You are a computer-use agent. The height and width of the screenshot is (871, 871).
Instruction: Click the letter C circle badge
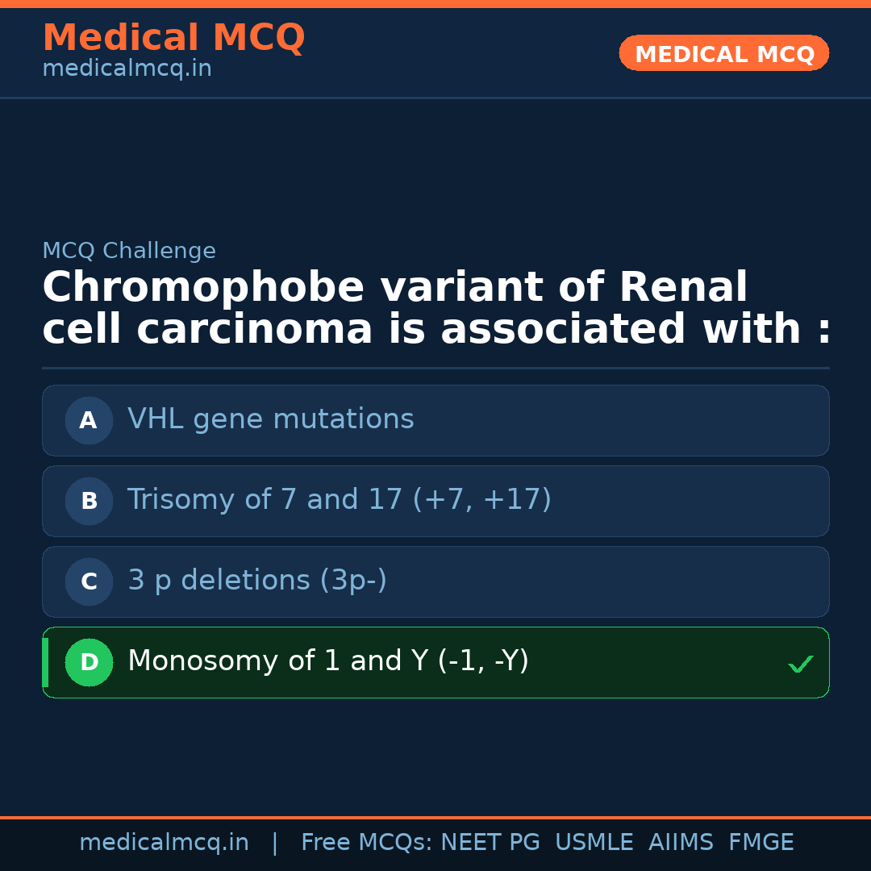pyautogui.click(x=89, y=581)
